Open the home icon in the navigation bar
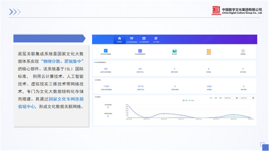Screen dimensions: 269x151 pyautogui.click(x=120, y=38)
